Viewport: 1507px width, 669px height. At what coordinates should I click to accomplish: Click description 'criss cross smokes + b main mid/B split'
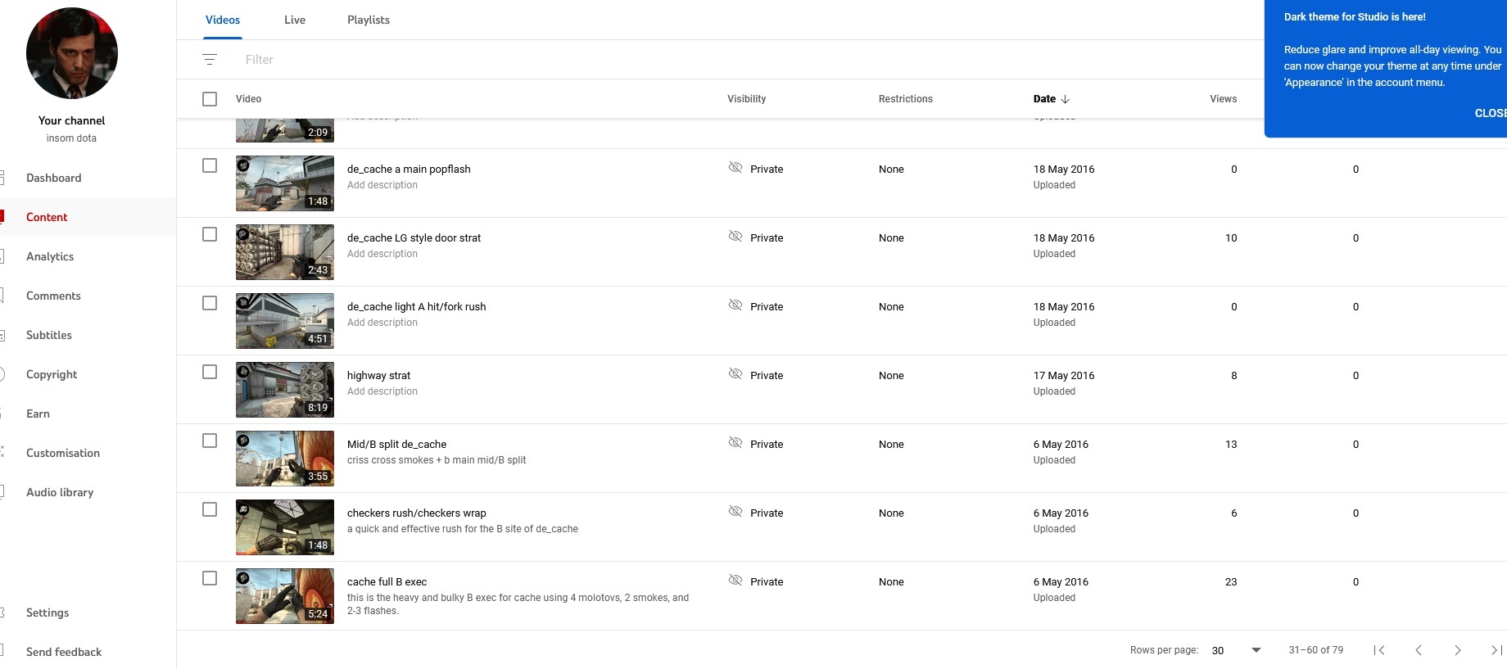[x=436, y=460]
